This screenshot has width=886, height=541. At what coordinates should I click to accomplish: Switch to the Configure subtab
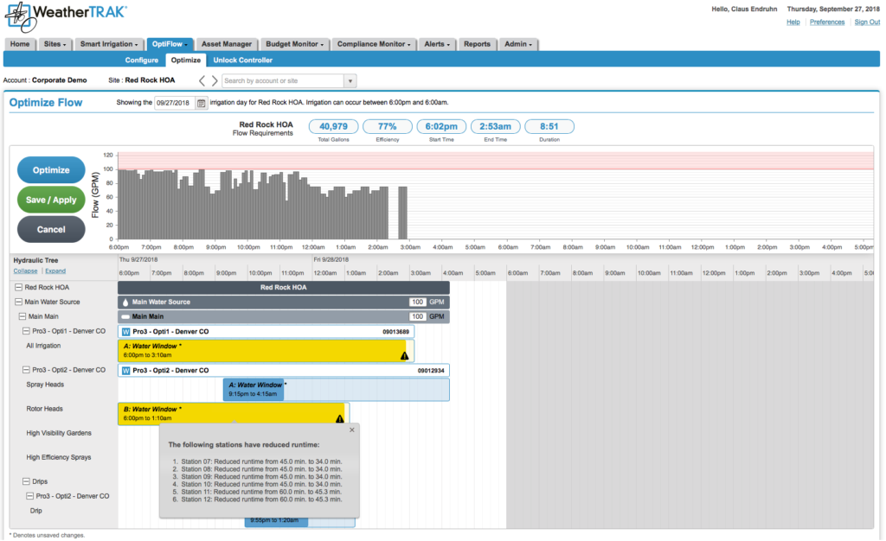click(x=142, y=60)
